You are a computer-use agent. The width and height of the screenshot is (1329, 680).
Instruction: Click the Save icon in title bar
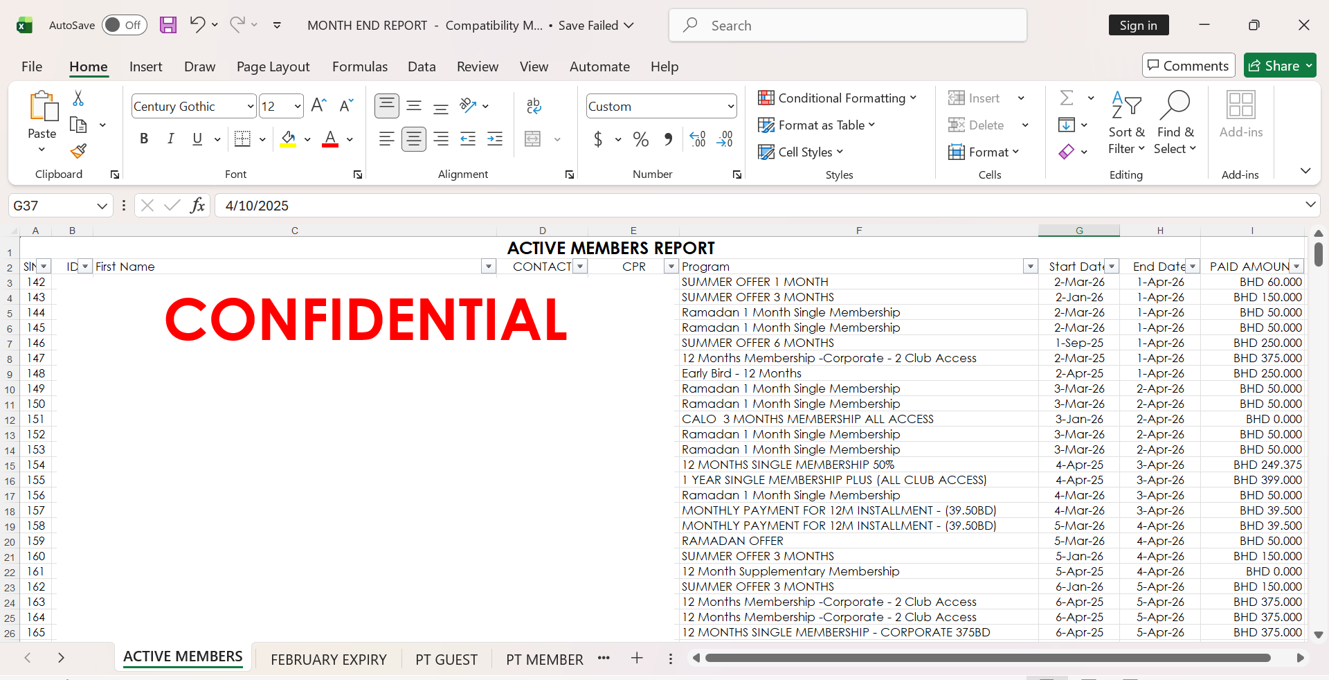pyautogui.click(x=168, y=25)
